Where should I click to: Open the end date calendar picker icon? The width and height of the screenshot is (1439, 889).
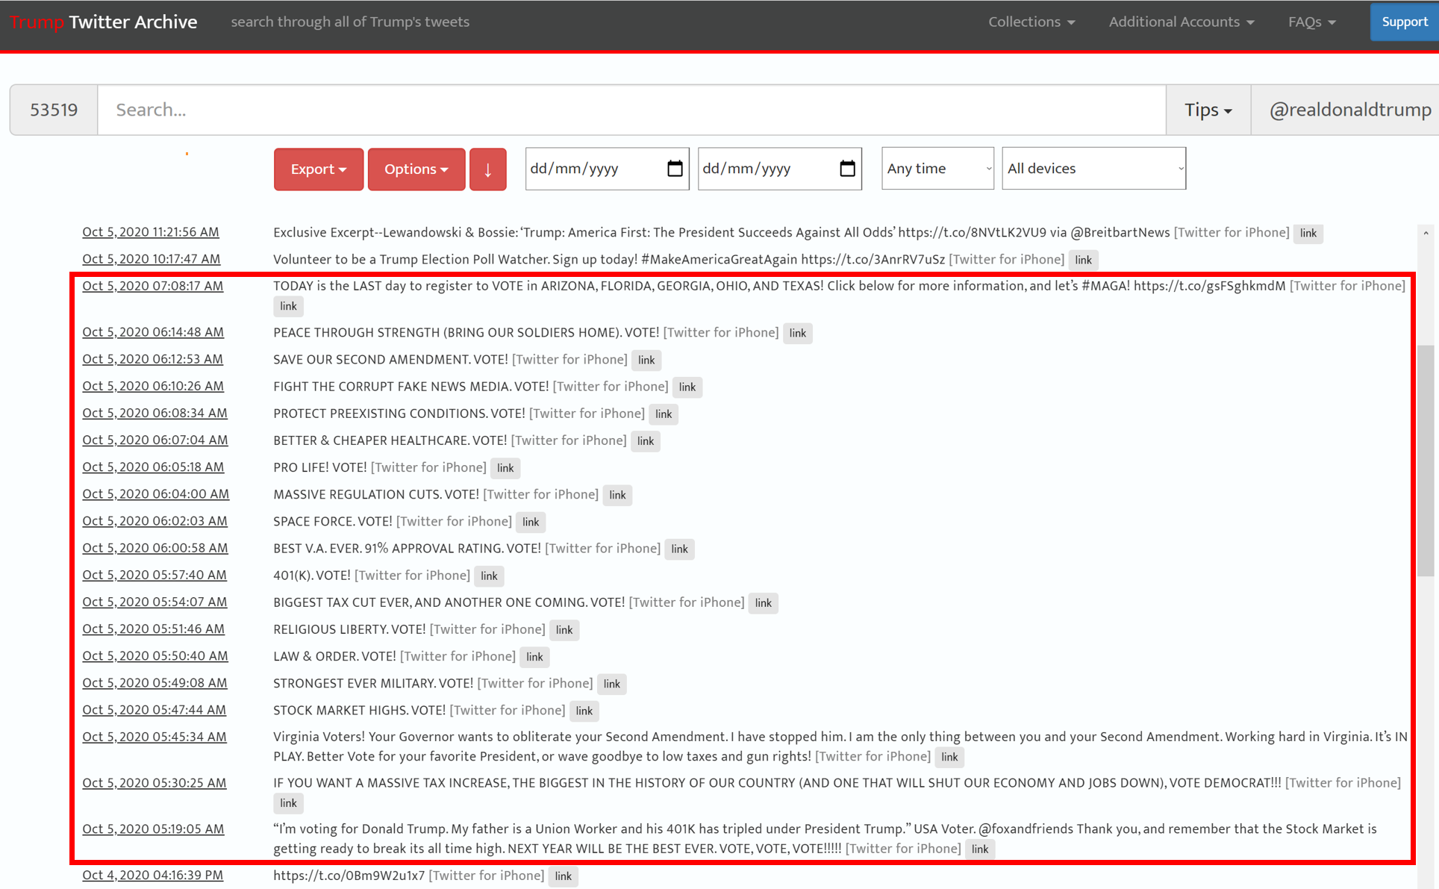pos(847,169)
